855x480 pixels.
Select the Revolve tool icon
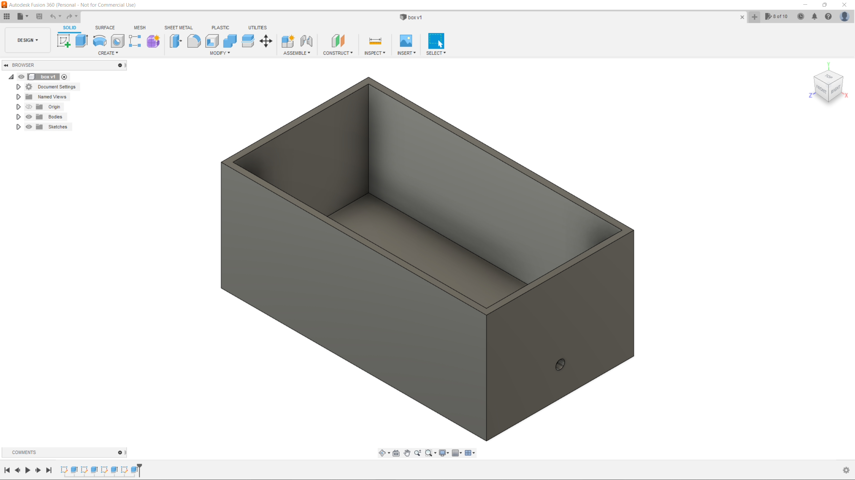pyautogui.click(x=100, y=41)
